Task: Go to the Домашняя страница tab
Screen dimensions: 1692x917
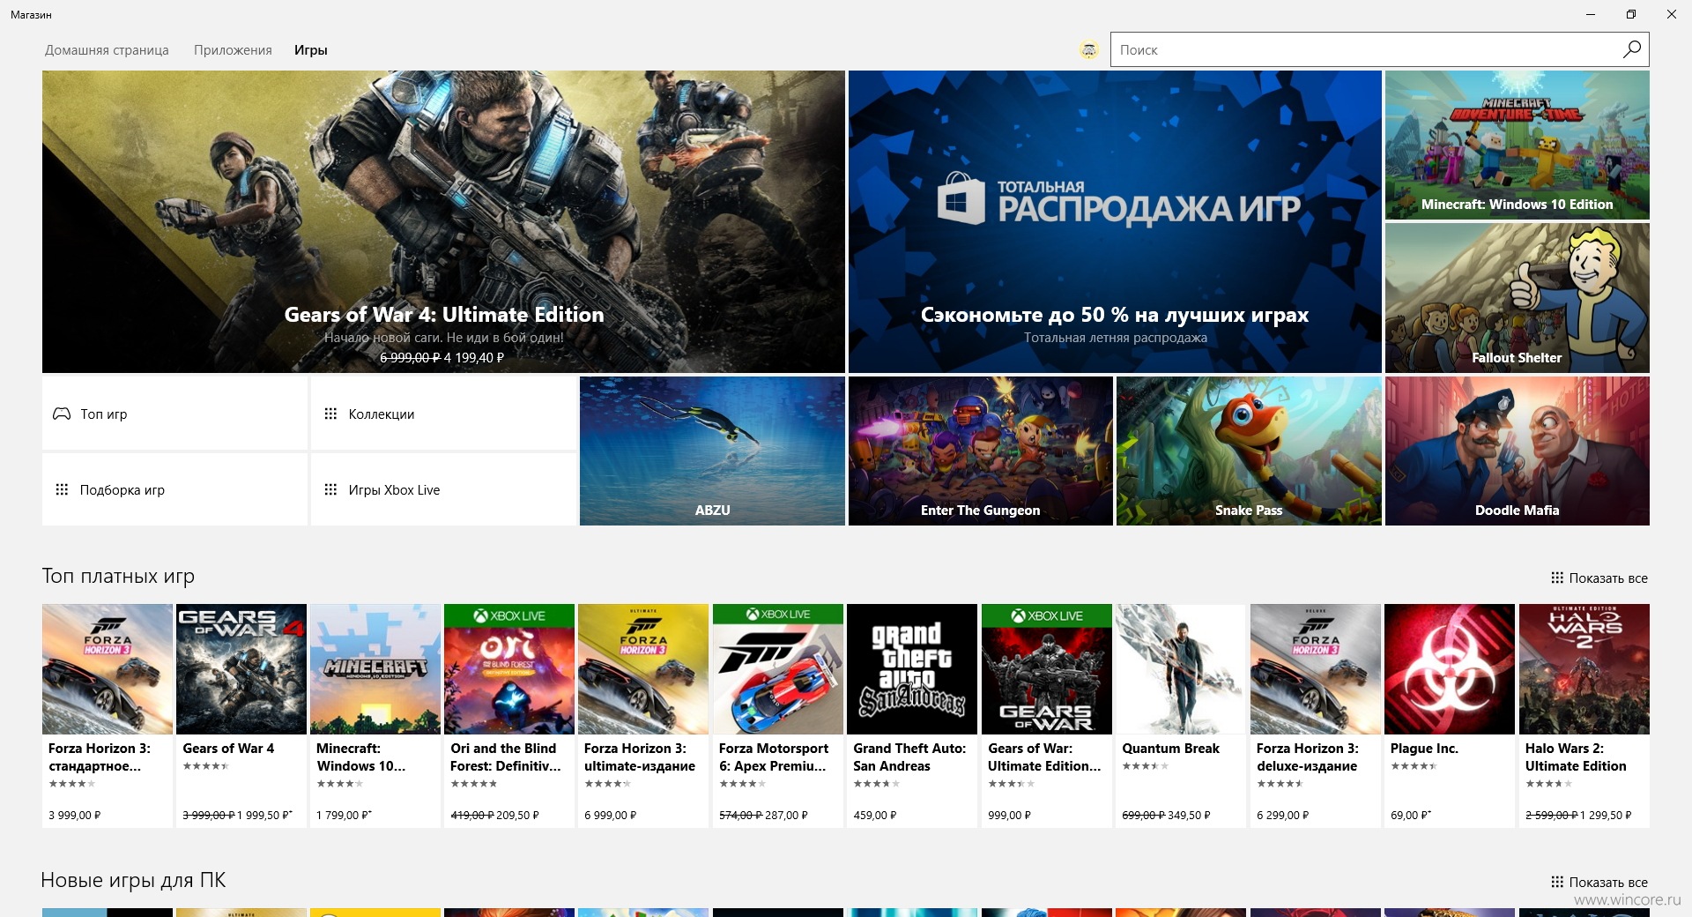Action: (107, 50)
